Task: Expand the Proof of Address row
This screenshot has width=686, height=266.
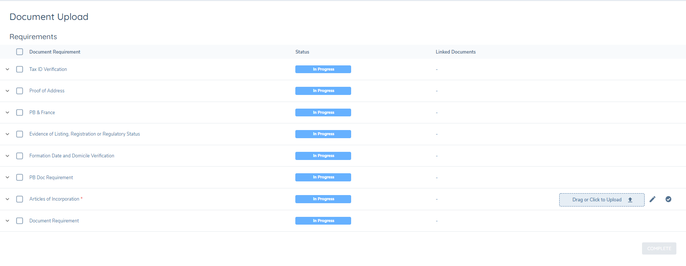Action: [7, 91]
